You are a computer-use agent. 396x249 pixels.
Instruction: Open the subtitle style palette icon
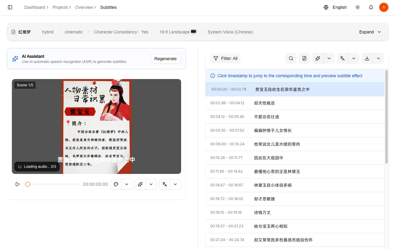[116, 184]
